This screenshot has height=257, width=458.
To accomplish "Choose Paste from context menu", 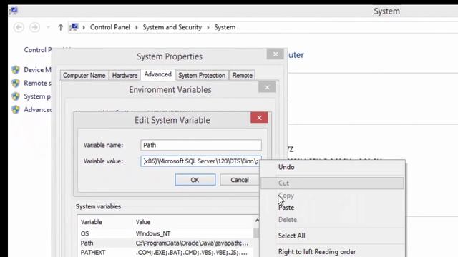I will pos(332,208).
